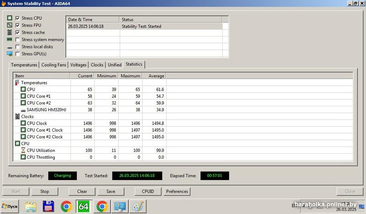Select the Unified tab
366x214 pixels.
114,65
